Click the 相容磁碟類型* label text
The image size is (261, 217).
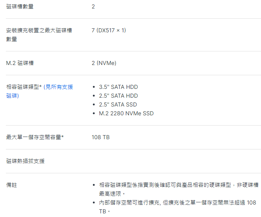tap(24, 87)
